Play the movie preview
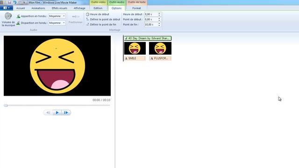This screenshot has height=168, width=299. pyautogui.click(x=57, y=112)
